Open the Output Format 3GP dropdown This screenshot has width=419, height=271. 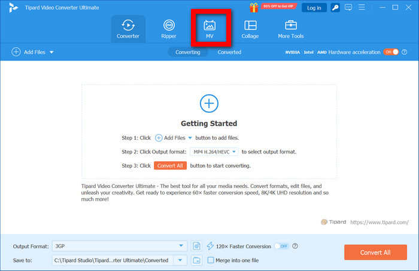pyautogui.click(x=120, y=246)
